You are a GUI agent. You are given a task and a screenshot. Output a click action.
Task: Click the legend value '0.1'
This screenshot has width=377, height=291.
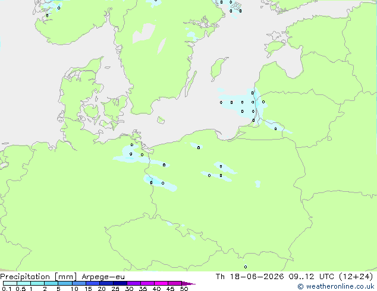point(7,289)
